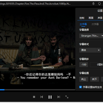Click the lightbulb icon in the title bar
103x103 pixels.
99,4
